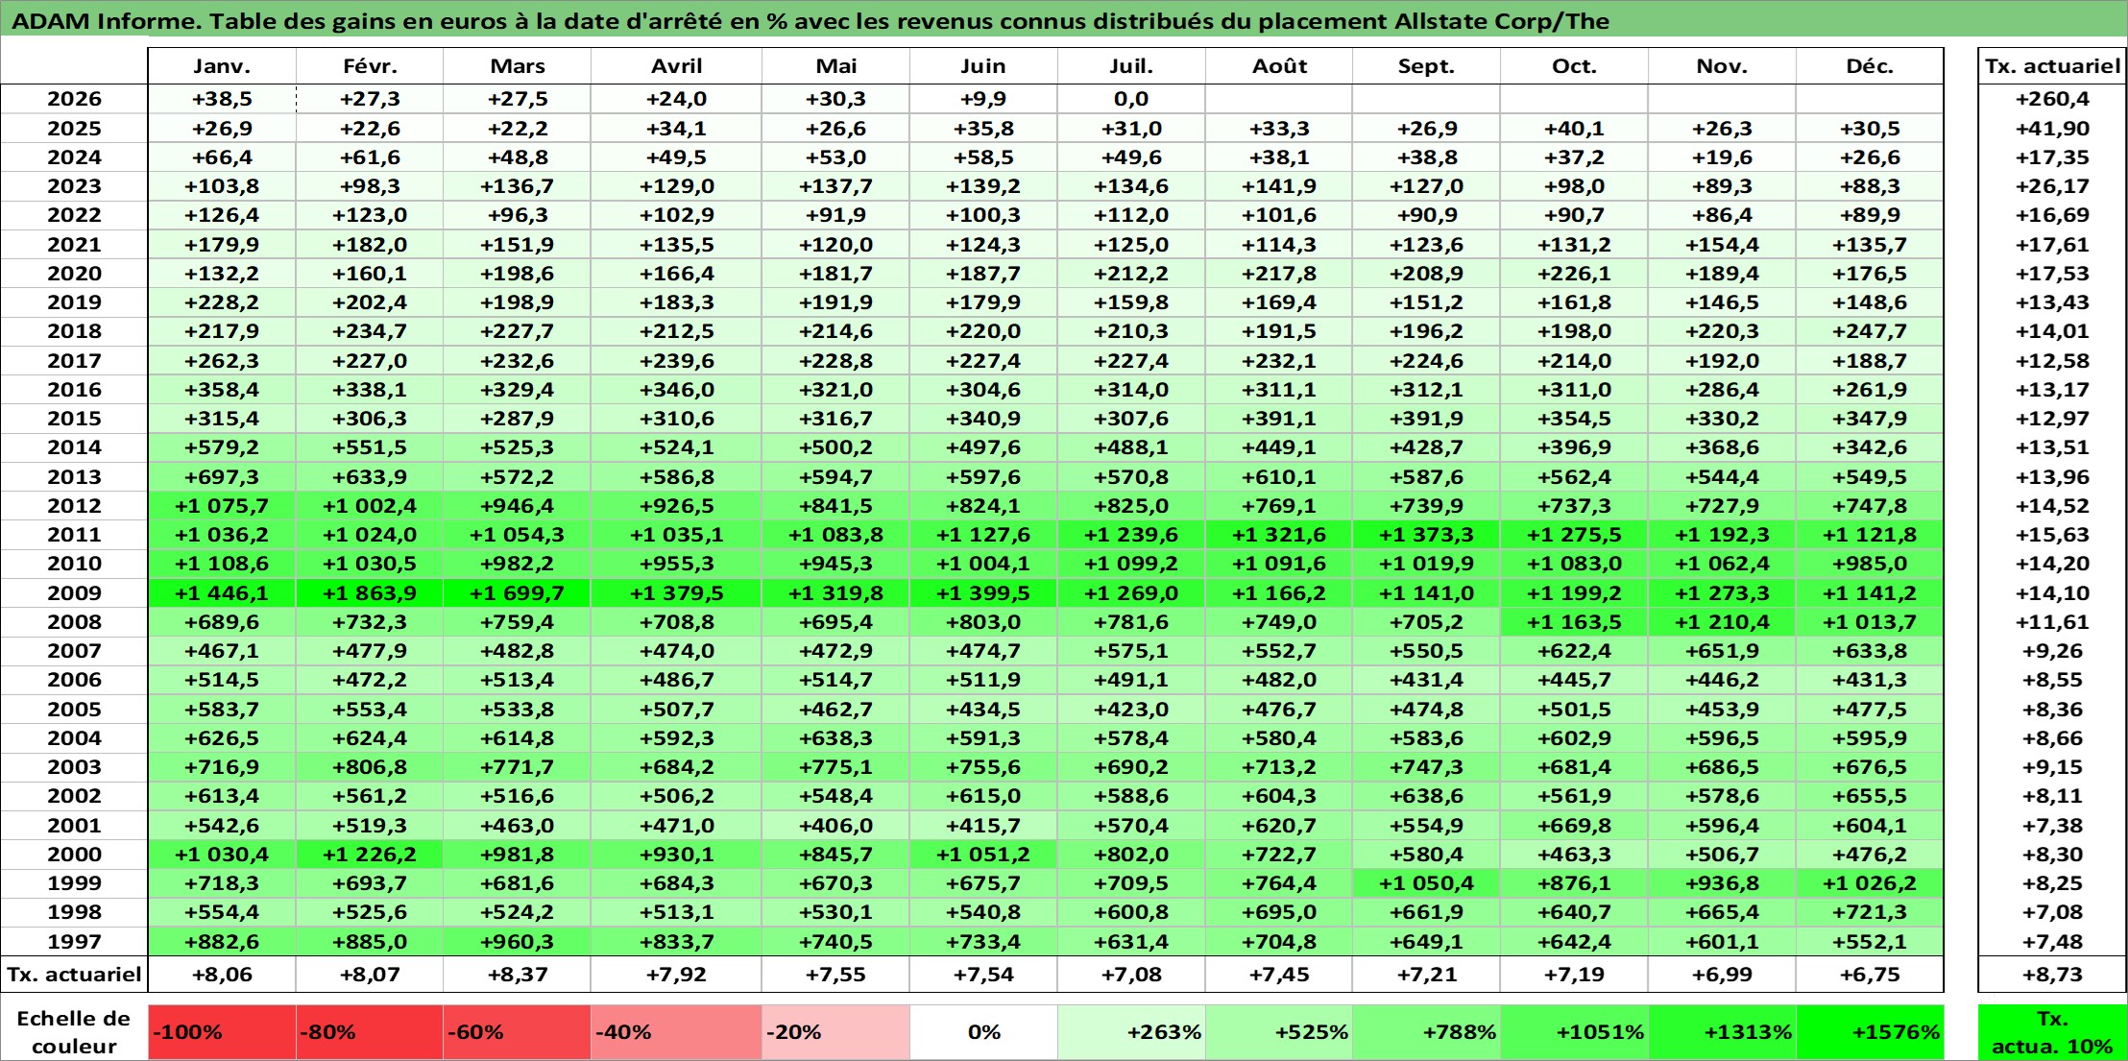Click the -80% color scale swatch

click(x=370, y=1032)
